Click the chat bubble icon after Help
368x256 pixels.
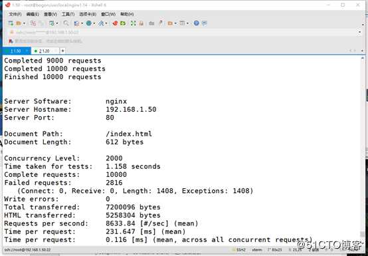click(x=205, y=23)
